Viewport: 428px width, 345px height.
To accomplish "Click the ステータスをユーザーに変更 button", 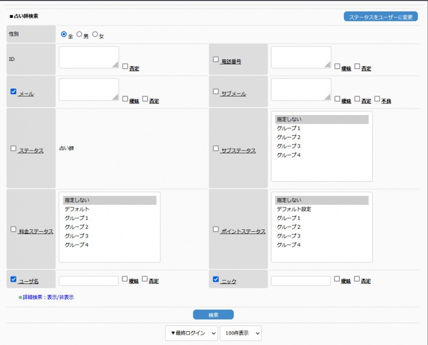I will [380, 17].
